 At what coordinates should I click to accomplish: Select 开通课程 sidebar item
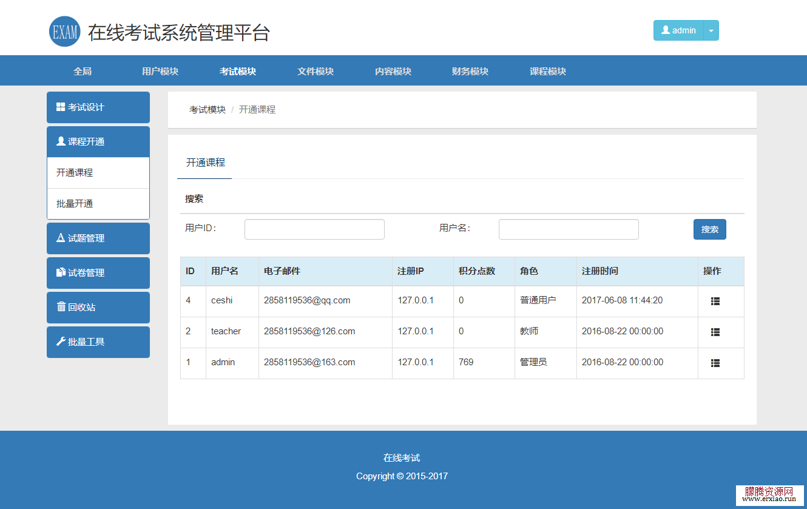pyautogui.click(x=98, y=173)
